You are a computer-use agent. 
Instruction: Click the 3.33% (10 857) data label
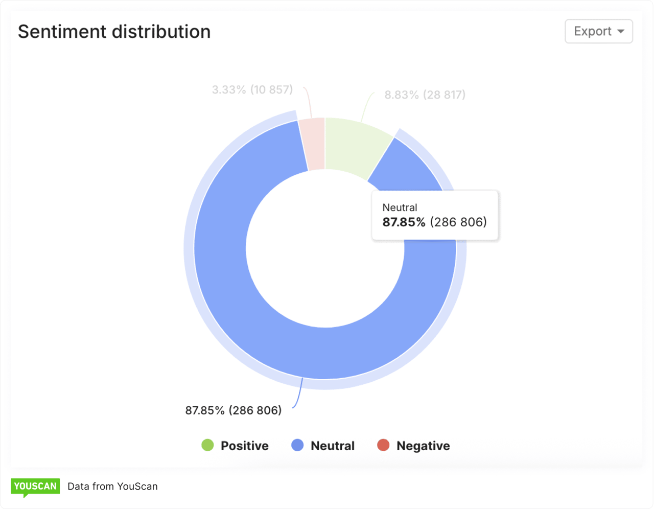(x=252, y=90)
